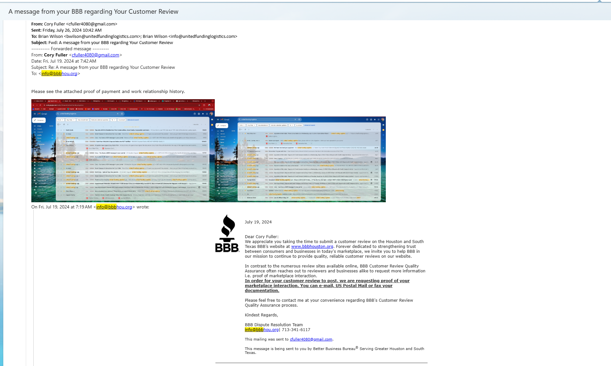Click 'BBB Dispute Resolution Team' signature
The image size is (611, 366).
pyautogui.click(x=274, y=325)
